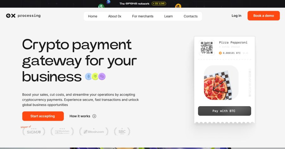Open the About 0x menu
This screenshot has height=149, width=285.
[x=115, y=16]
